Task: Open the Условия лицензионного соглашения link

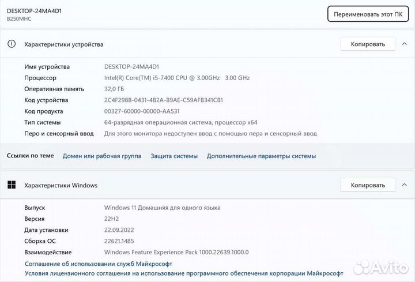Action: [183, 273]
